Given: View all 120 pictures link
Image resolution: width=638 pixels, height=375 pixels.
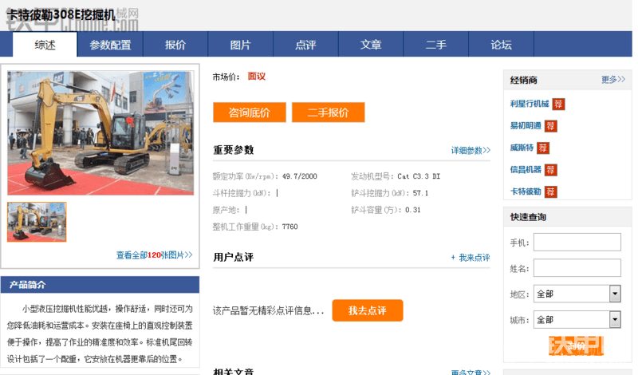Looking at the screenshot, I should (154, 255).
